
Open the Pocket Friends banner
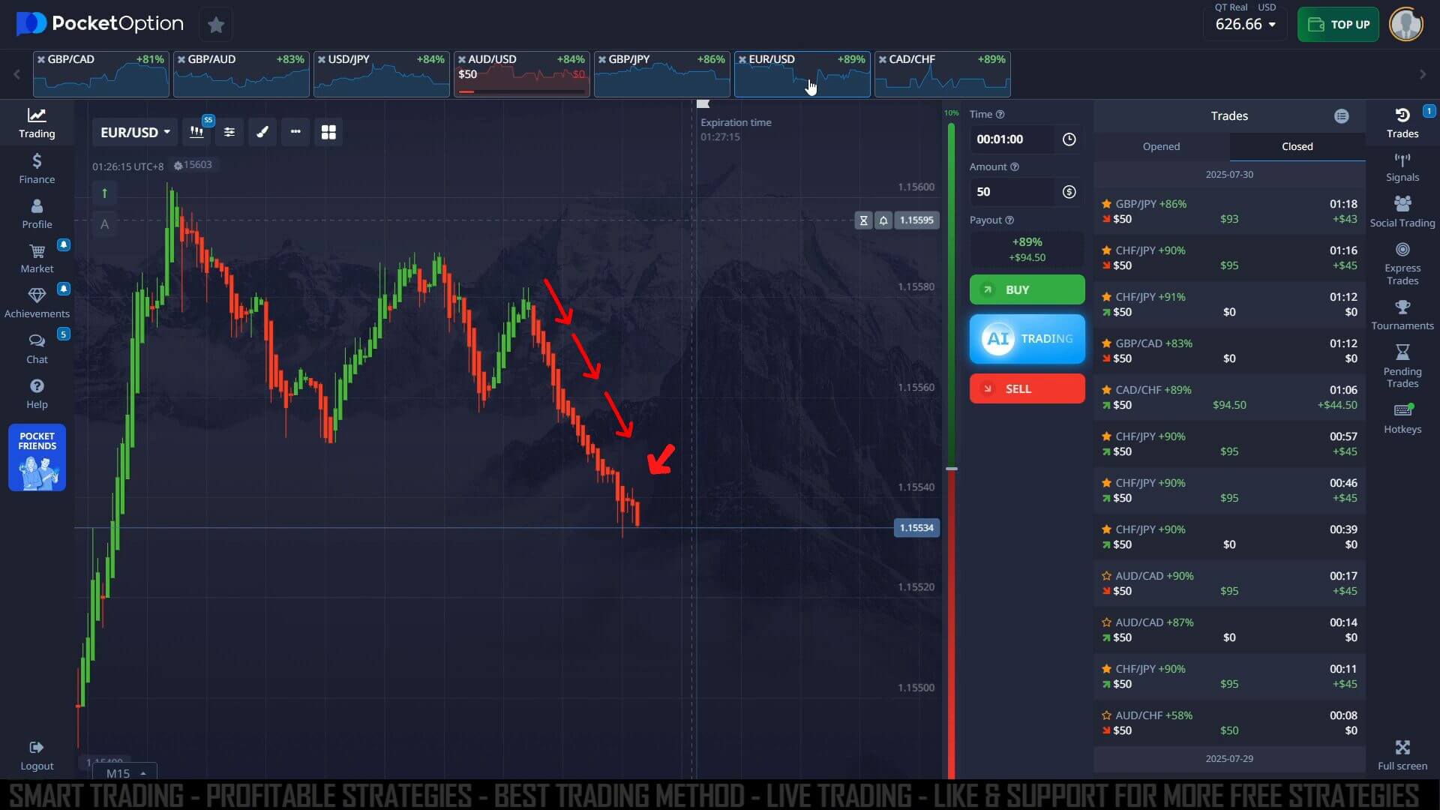click(x=37, y=457)
